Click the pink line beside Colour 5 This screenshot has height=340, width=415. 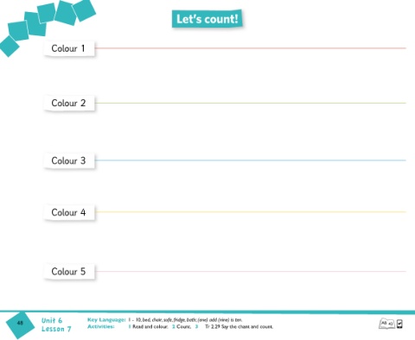point(250,271)
